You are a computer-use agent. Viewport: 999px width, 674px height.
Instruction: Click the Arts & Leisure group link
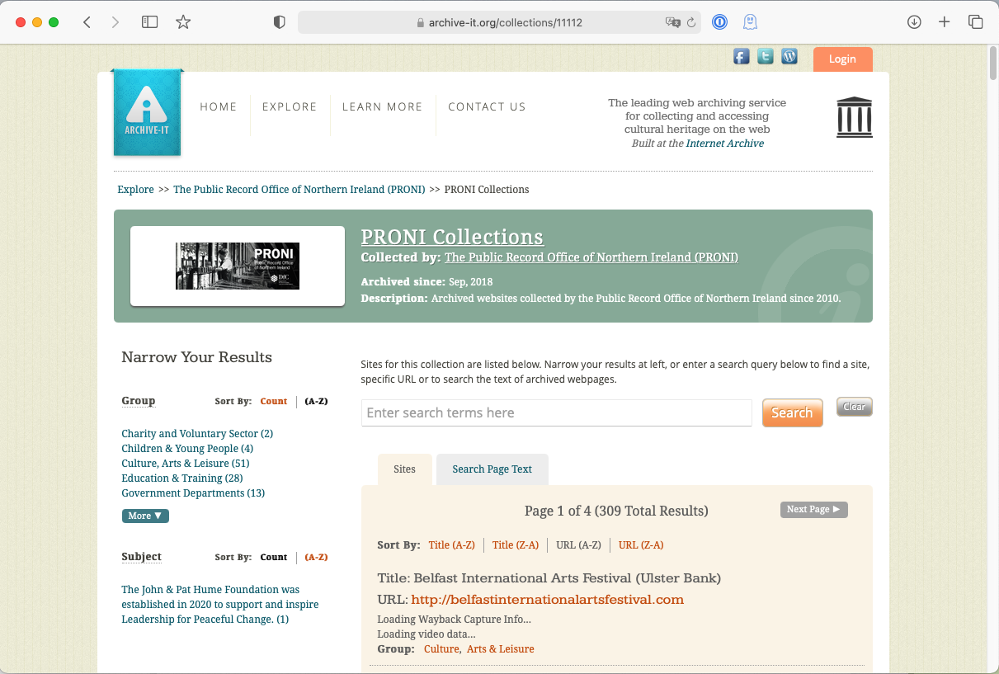(x=501, y=649)
